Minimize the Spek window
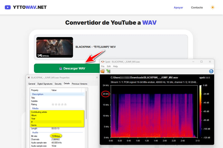The height and width of the screenshot is (148, 223). tap(193, 62)
